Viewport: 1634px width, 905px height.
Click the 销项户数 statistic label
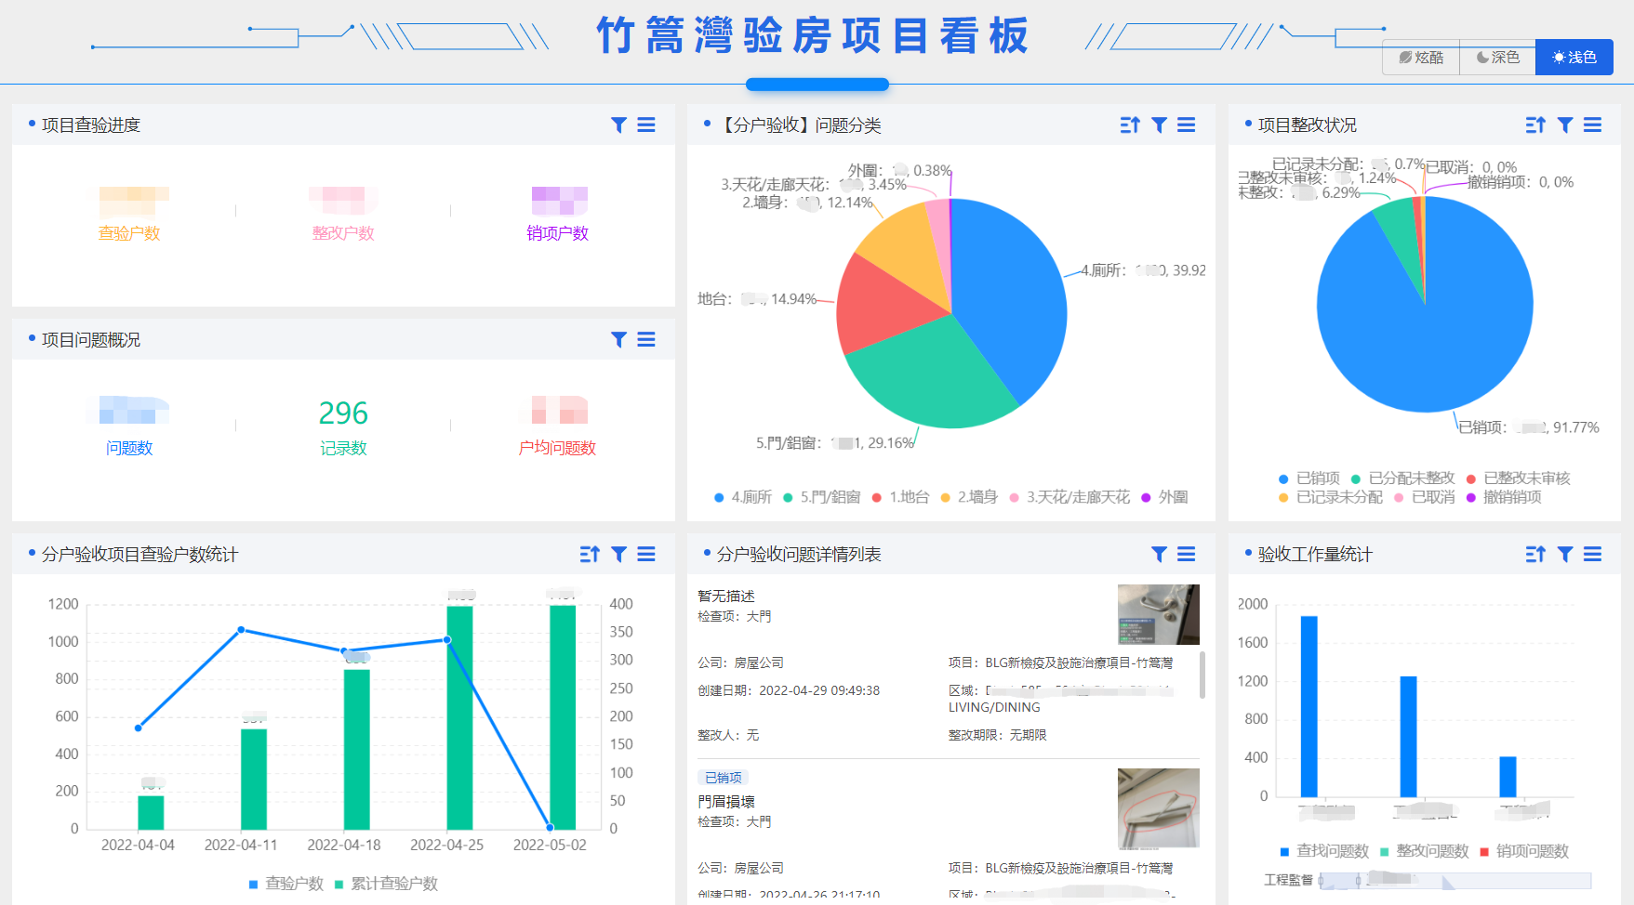(557, 233)
